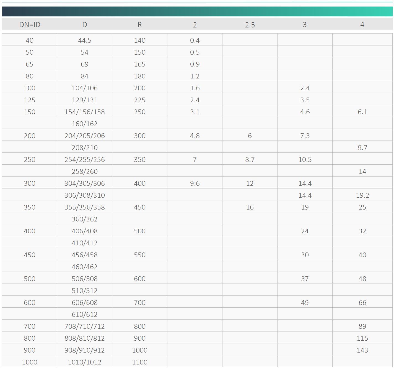
Task: Select the R value 225
Action: pos(140,100)
